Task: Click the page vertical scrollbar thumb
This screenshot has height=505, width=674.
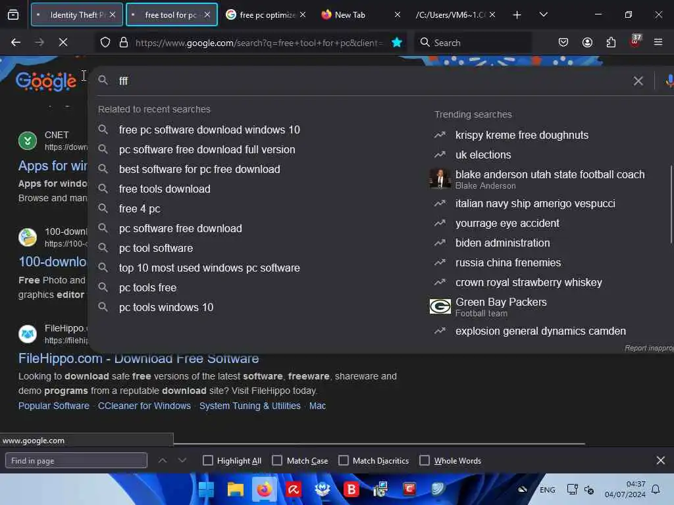Action: (671, 205)
